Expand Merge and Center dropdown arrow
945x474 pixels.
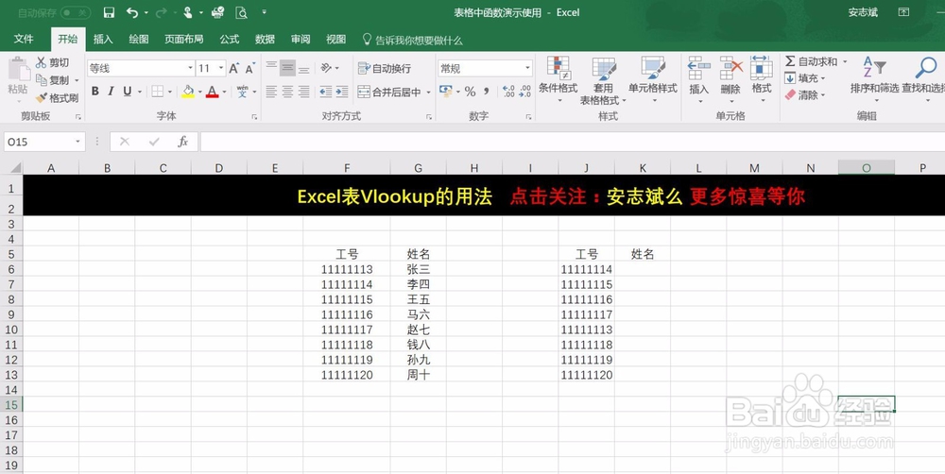[x=428, y=93]
